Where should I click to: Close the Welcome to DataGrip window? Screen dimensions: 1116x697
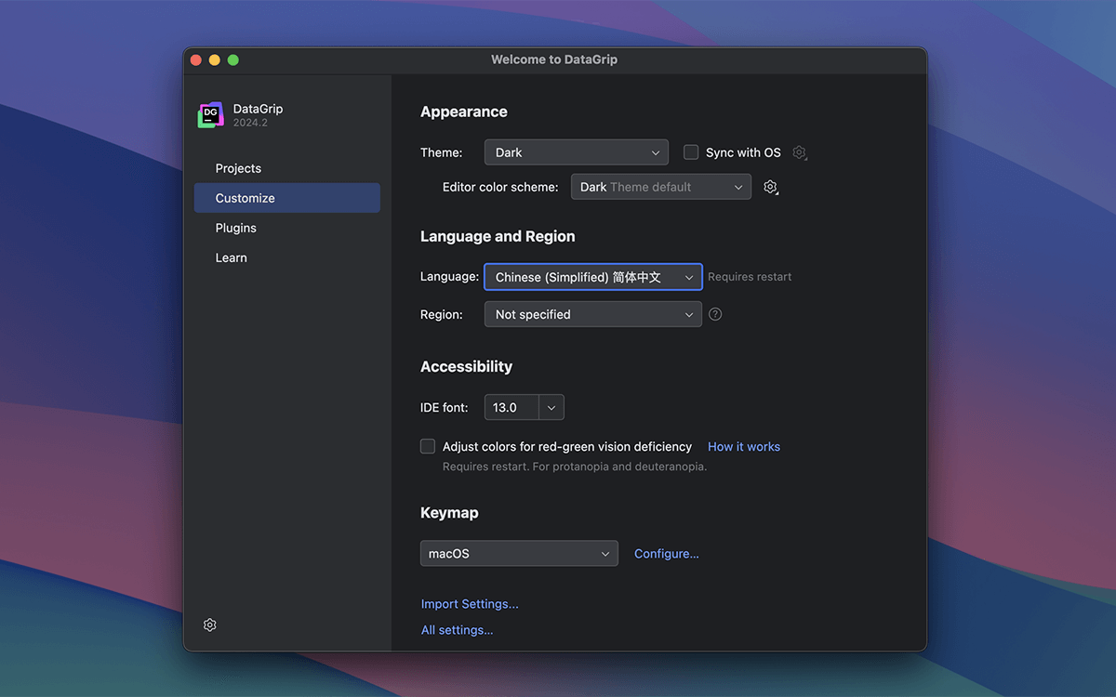tap(196, 59)
